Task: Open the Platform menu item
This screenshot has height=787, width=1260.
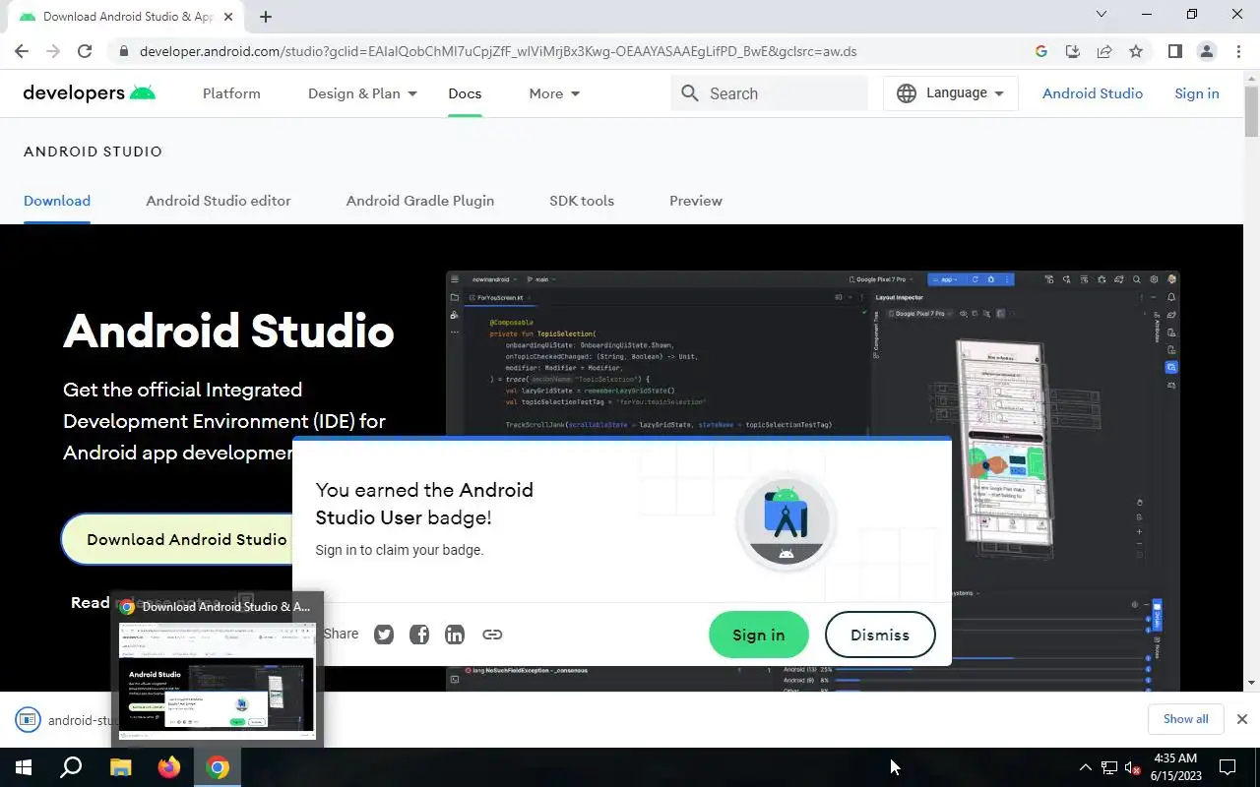Action: (x=231, y=93)
